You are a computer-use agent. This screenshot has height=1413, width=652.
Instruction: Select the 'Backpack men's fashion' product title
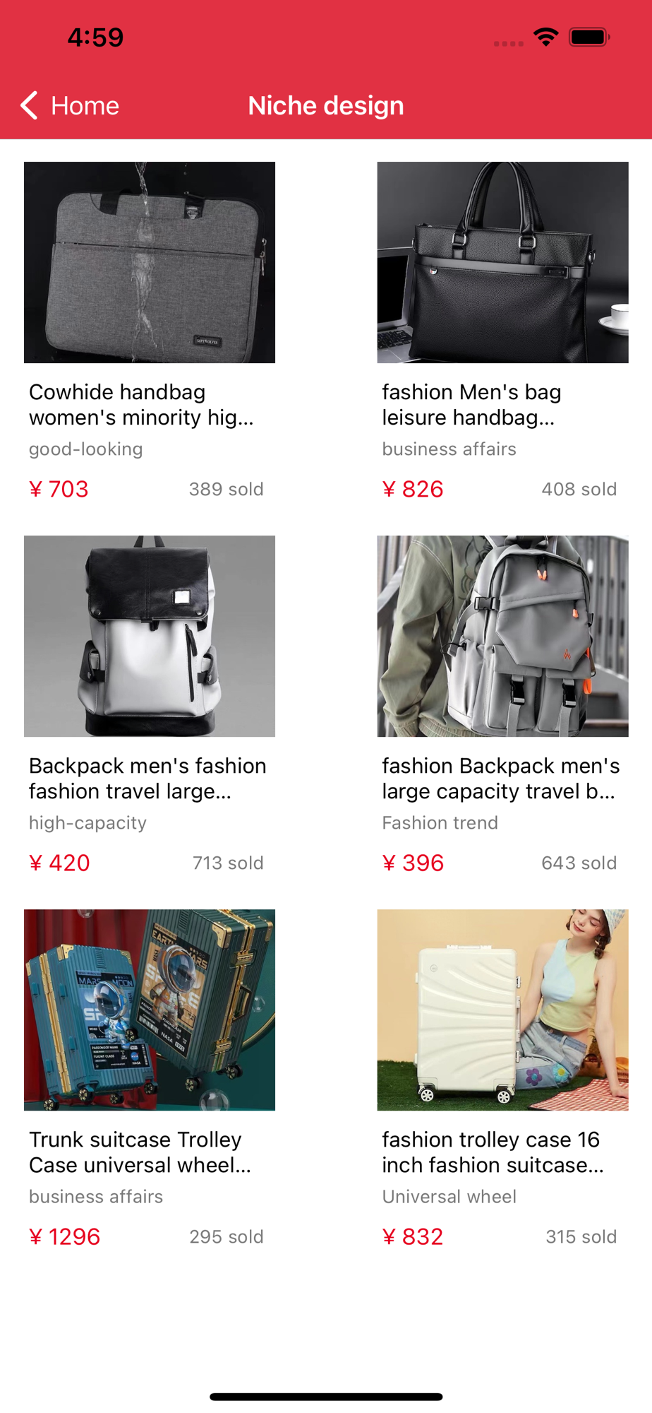[x=147, y=779]
